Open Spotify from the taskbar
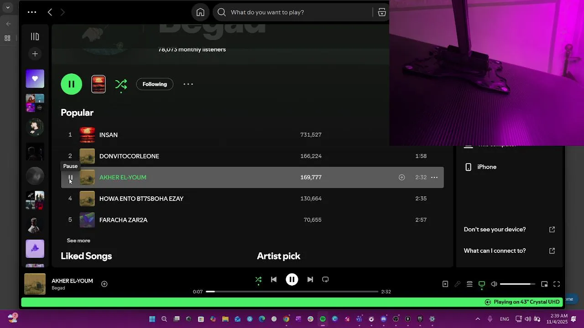Viewport: 584px width, 328px height. coord(323,319)
